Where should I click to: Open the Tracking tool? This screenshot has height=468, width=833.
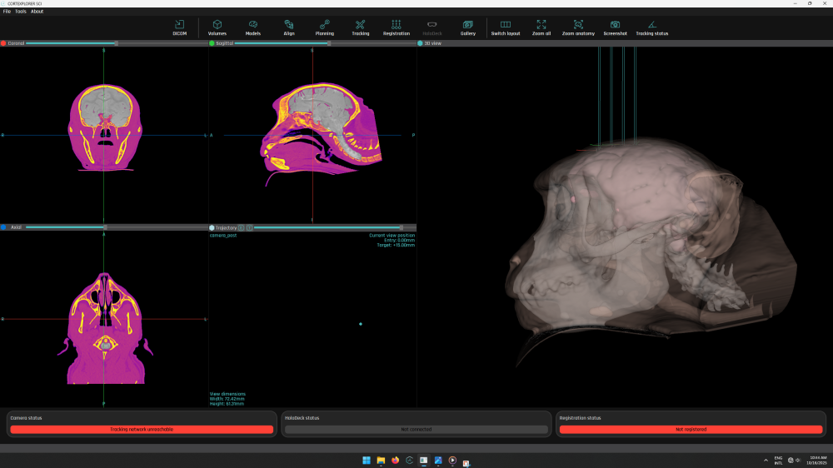click(360, 27)
